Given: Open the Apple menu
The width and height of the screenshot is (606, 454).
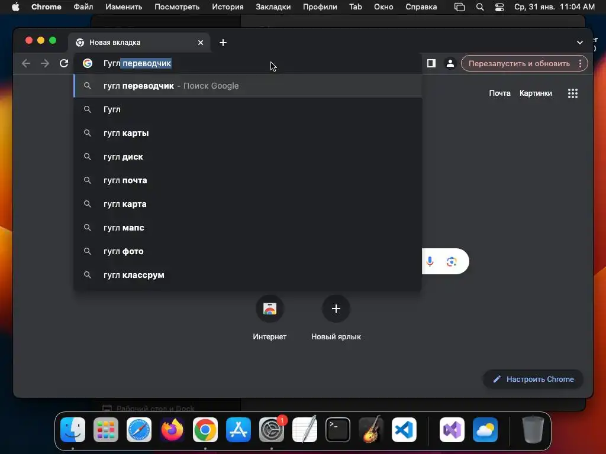Looking at the screenshot, I should (15, 7).
